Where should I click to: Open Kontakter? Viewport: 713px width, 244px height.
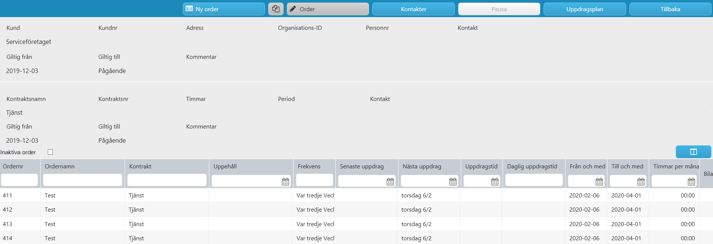(413, 9)
